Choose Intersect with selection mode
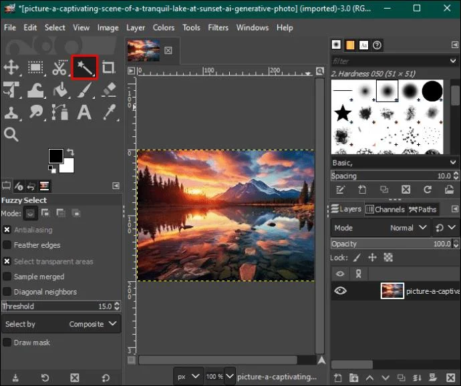The height and width of the screenshot is (386, 461). point(76,213)
